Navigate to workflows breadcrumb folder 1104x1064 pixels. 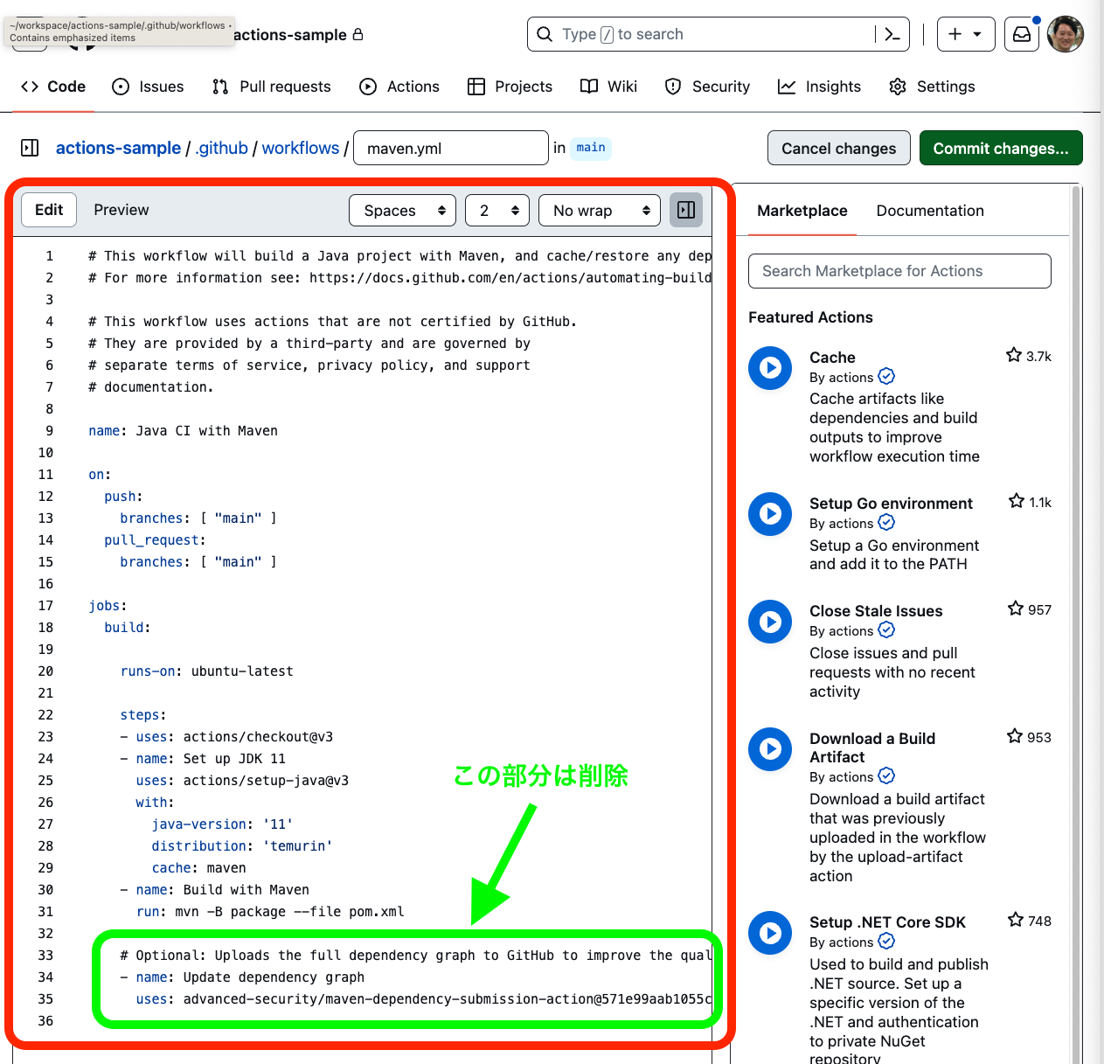click(301, 148)
